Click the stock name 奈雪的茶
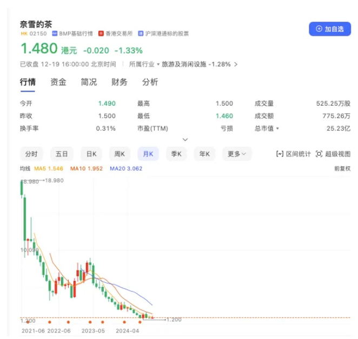The height and width of the screenshot is (339, 358). pyautogui.click(x=36, y=24)
